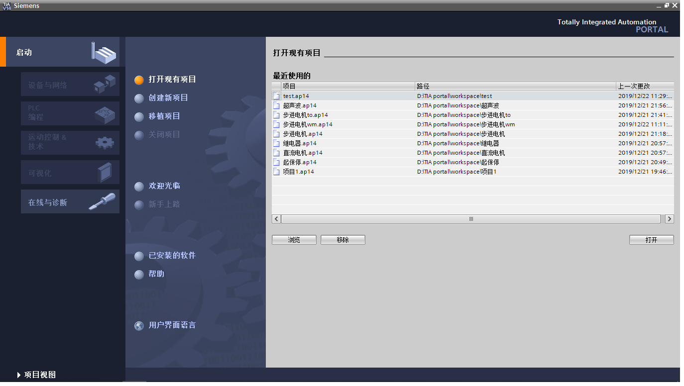Image resolution: width=684 pixels, height=386 pixels.
Task: Click the bullet beside 移植项目
Action: click(139, 117)
